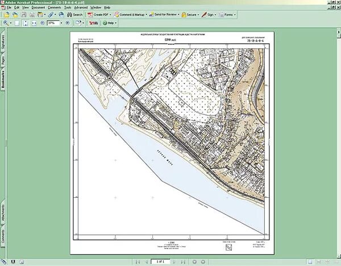Select continuous facing layout icon
Image resolution: width=341 pixels, height=266 pixels.
point(327,262)
